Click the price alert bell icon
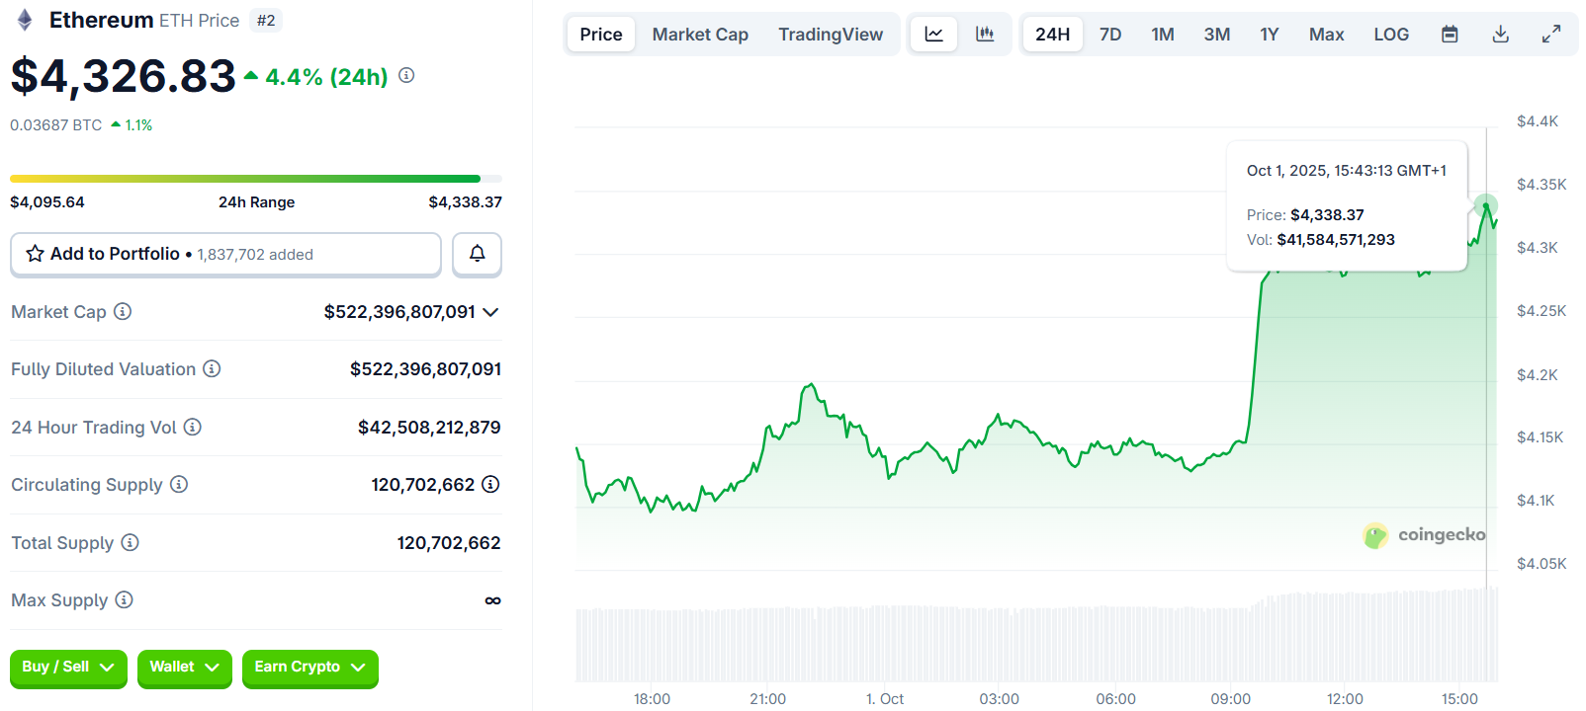Viewport: 1586px width, 711px height. (x=477, y=254)
